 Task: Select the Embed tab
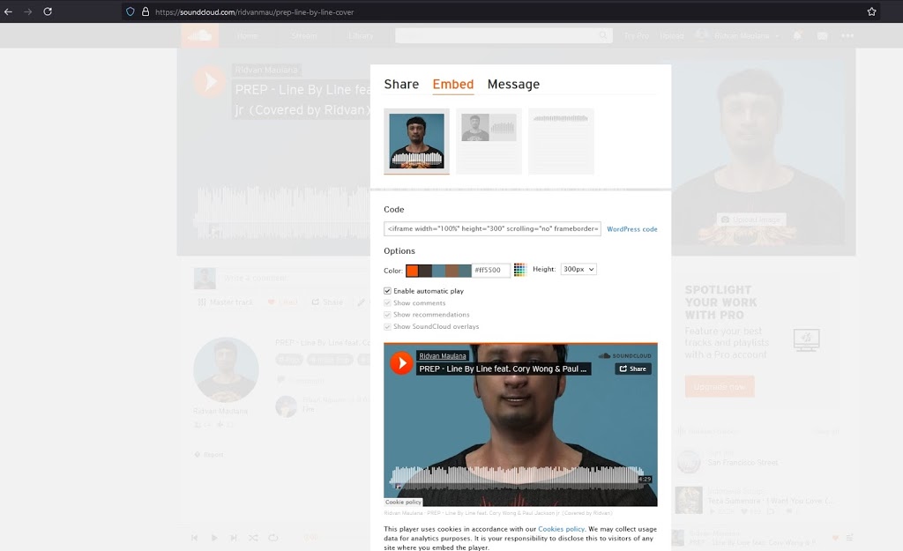point(453,84)
